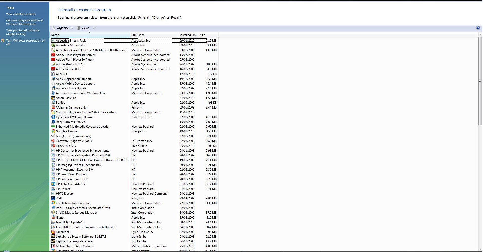This screenshot has height=252, width=483.
Task: Select the HP Total Care Advisor icon
Action: click(x=53, y=184)
